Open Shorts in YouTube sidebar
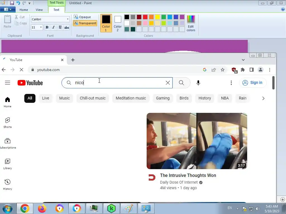Viewport: 286px width, 214px height. (x=8, y=123)
